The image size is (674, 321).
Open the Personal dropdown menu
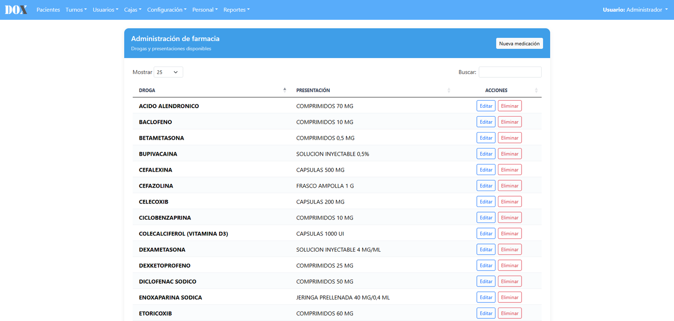tap(205, 10)
